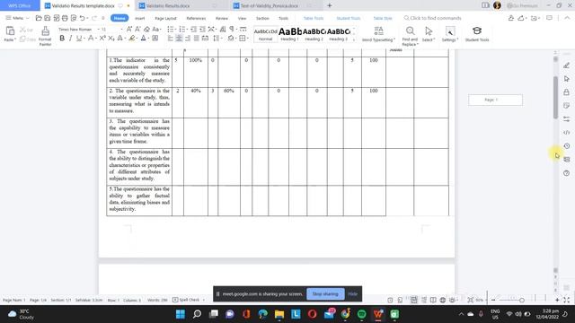Open the code brackets icon in the right sidebar
This screenshot has width=575, height=323.
pos(567,132)
